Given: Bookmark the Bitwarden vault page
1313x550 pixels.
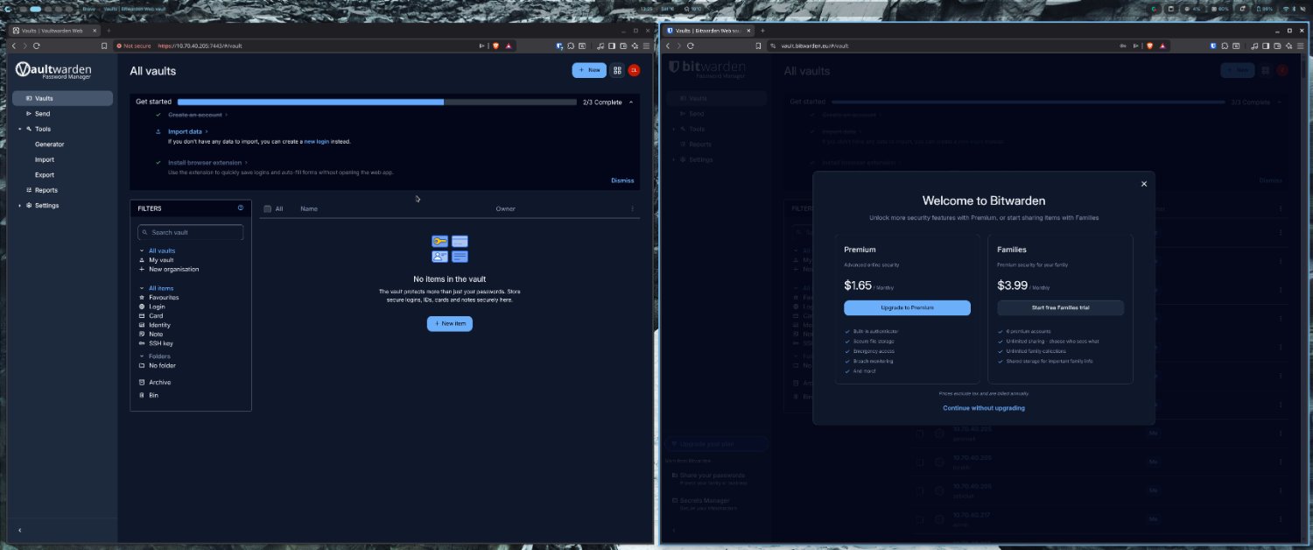Looking at the screenshot, I should pyautogui.click(x=759, y=46).
